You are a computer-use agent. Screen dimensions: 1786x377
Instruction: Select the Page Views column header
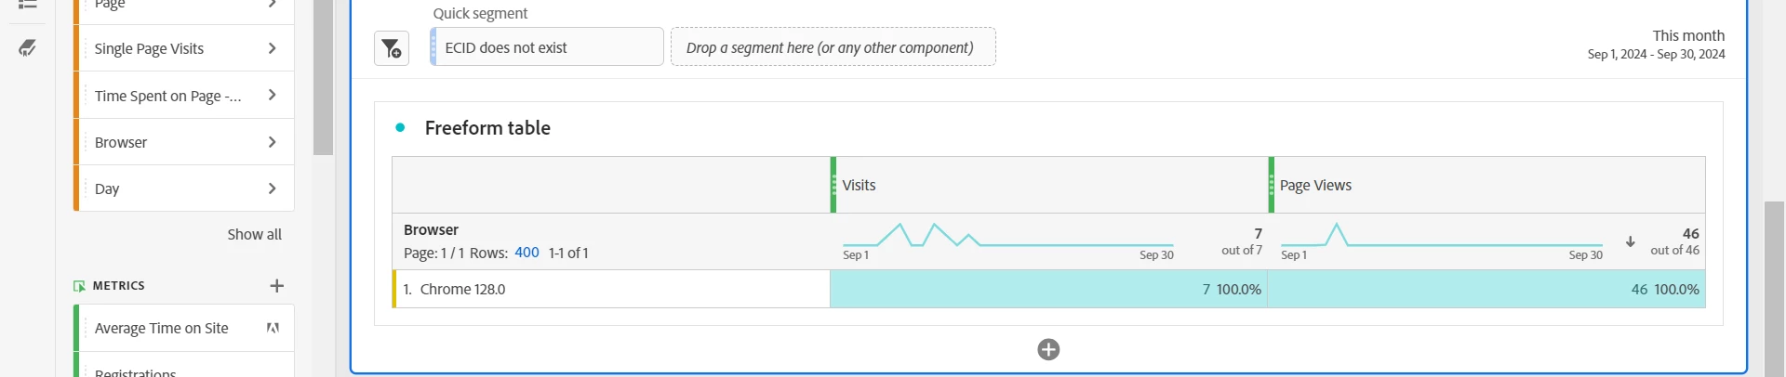point(1486,185)
